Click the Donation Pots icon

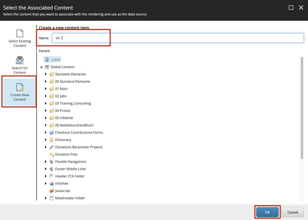coord(51,155)
